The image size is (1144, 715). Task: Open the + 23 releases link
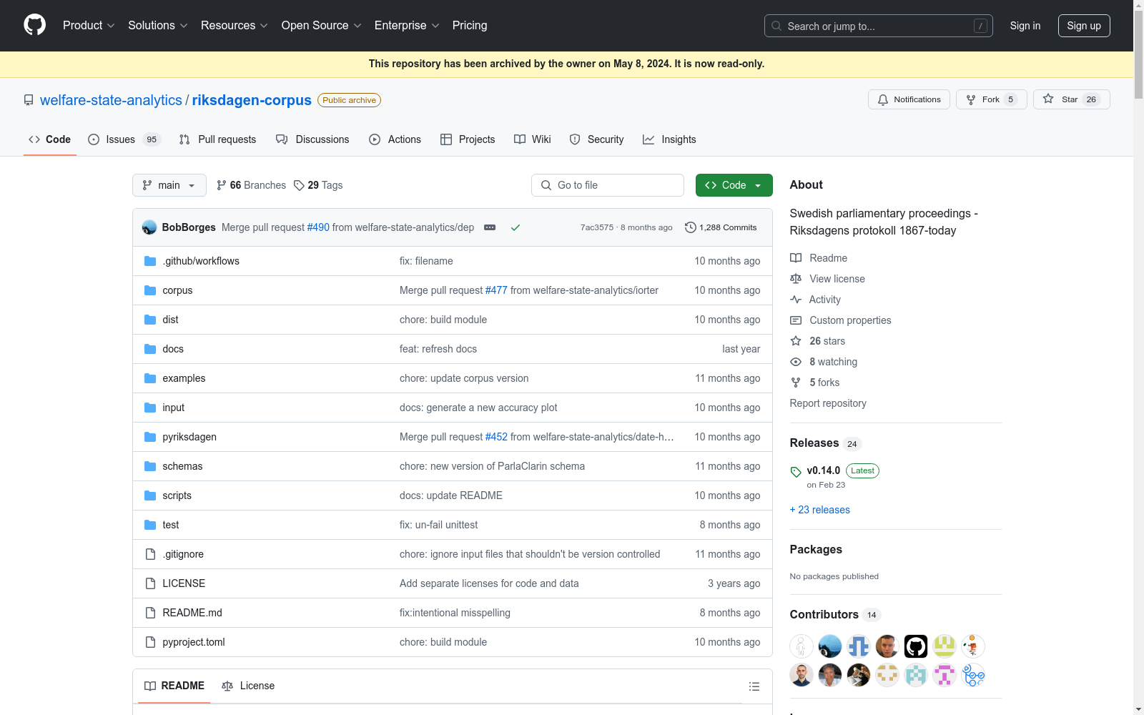pos(820,510)
